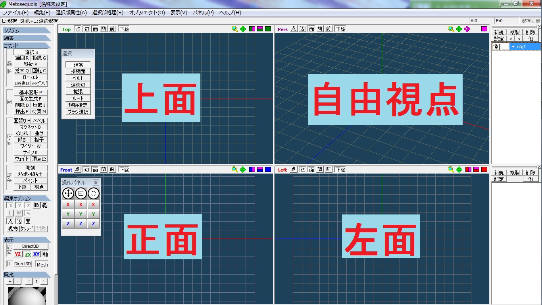Click 基本図形 P primitive command
The width and height of the screenshot is (542, 305).
[31, 93]
